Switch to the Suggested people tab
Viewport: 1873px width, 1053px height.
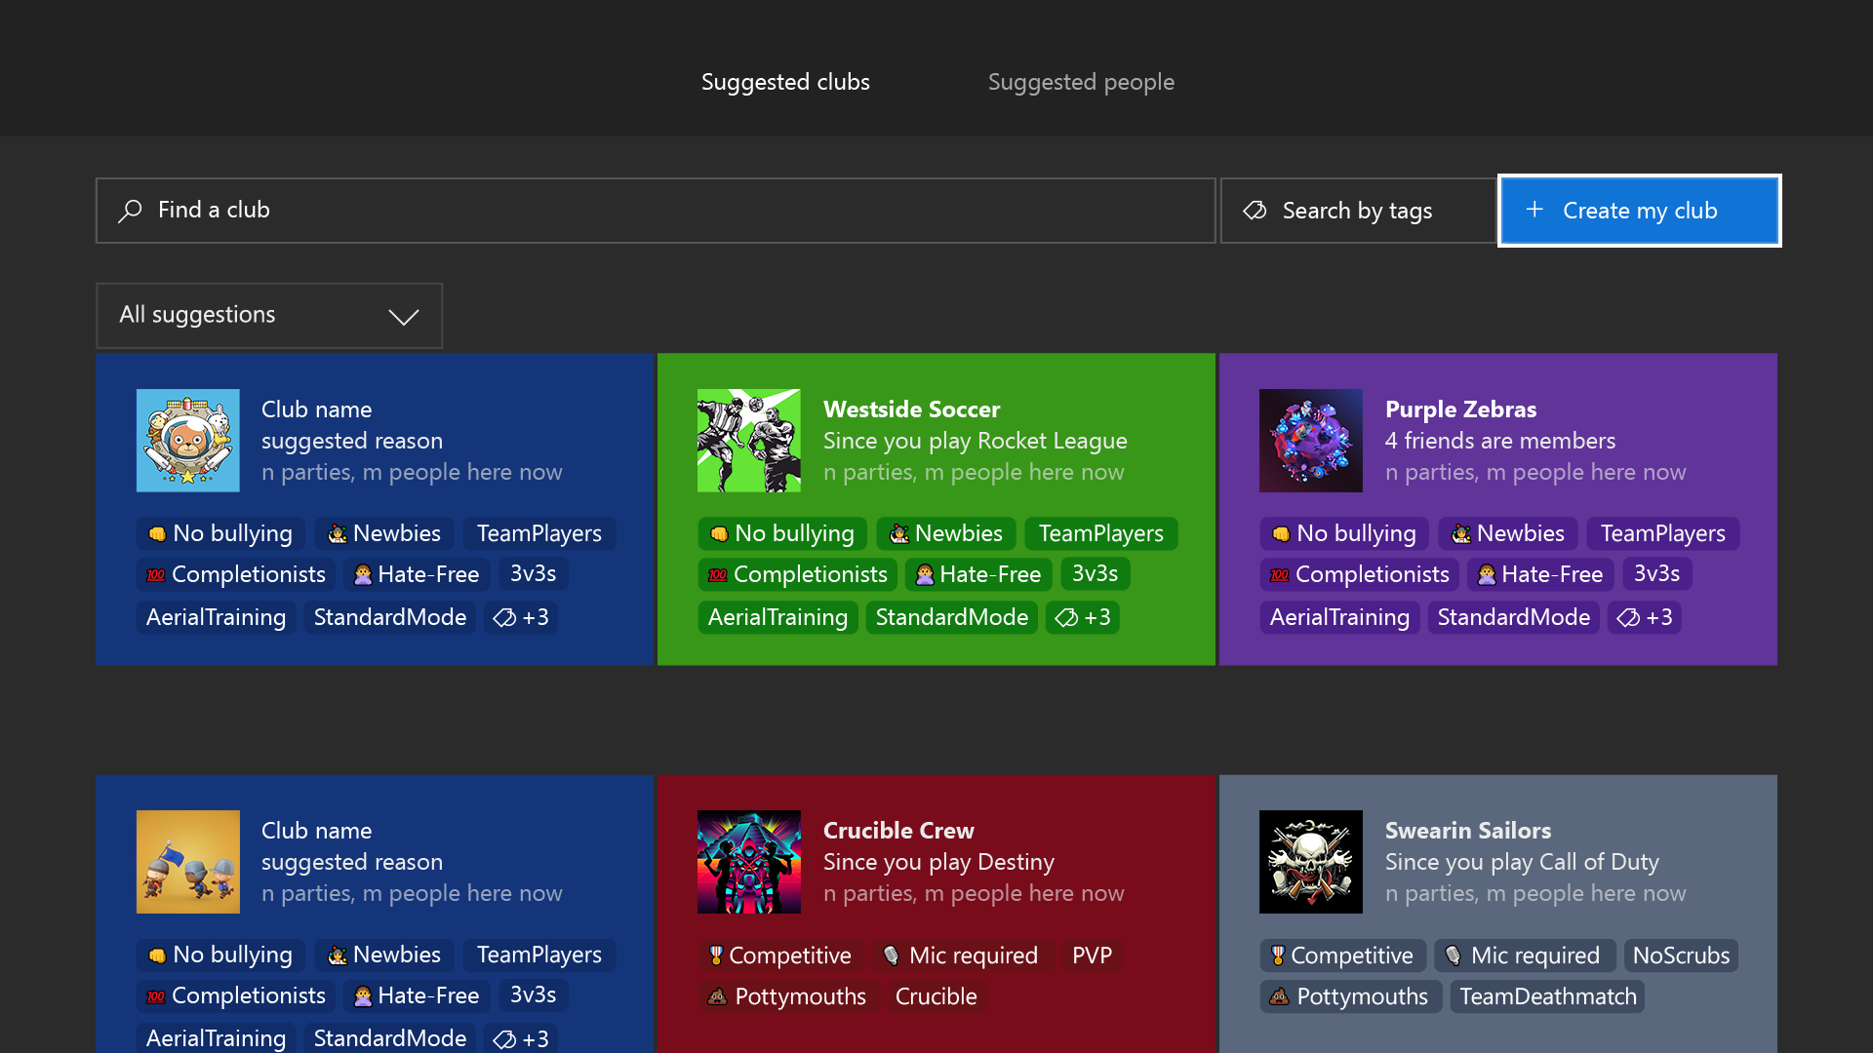coord(1081,82)
